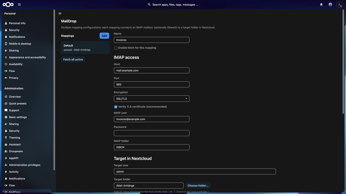Click the personal Security lock icon

6,30
